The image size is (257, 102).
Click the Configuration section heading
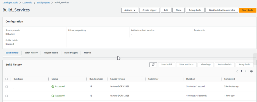click(14, 21)
